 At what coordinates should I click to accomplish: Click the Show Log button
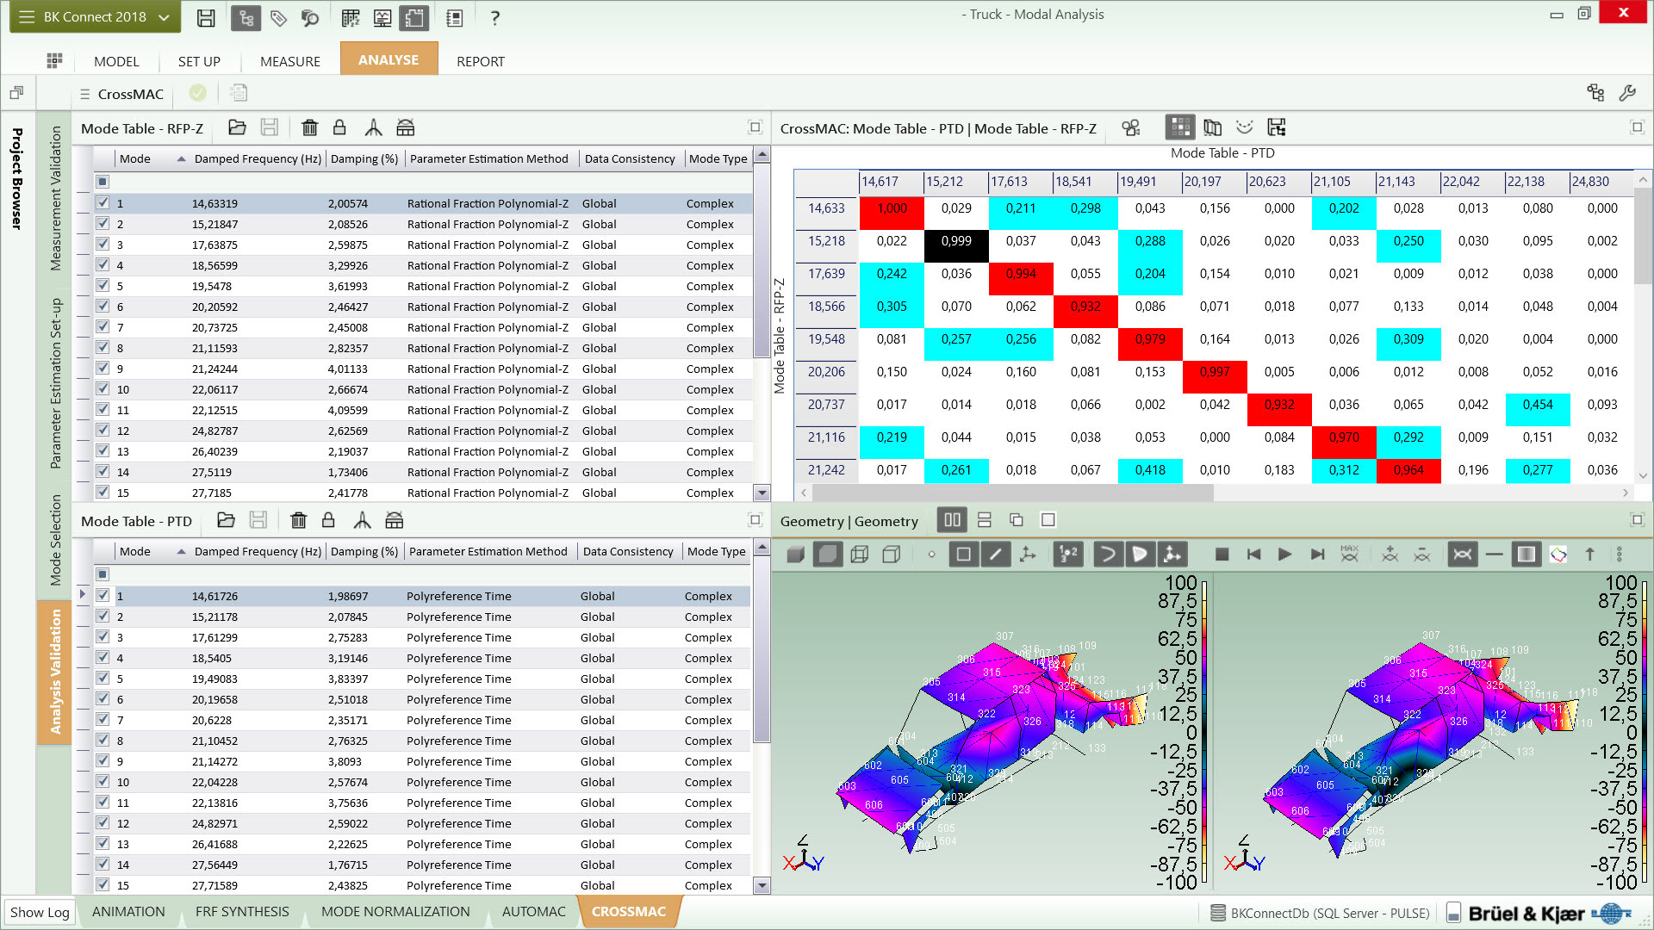point(39,911)
